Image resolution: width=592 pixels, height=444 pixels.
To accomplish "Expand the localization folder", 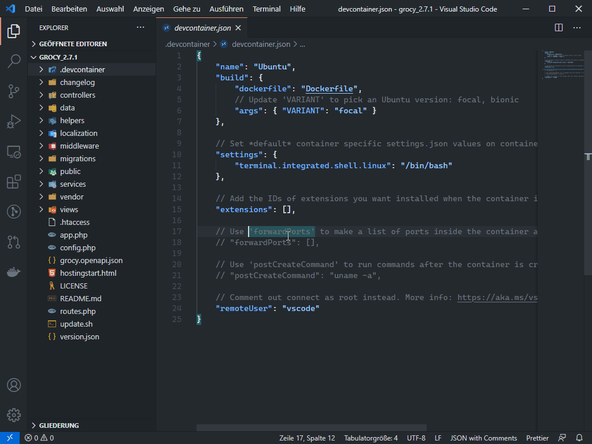I will 79,133.
